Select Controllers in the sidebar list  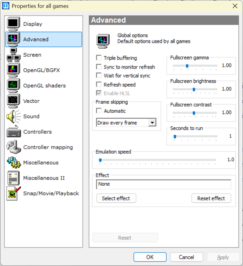click(x=37, y=132)
